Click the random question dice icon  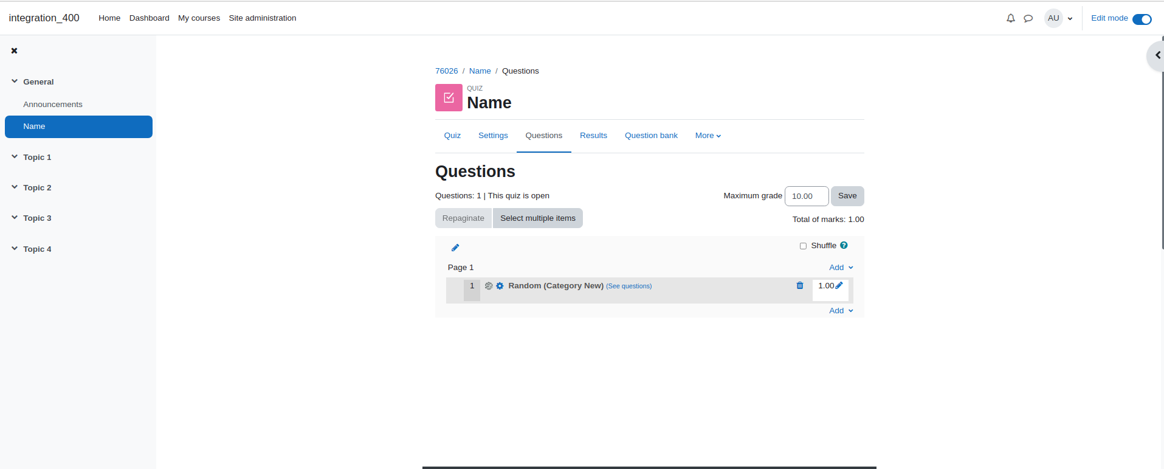tap(489, 286)
